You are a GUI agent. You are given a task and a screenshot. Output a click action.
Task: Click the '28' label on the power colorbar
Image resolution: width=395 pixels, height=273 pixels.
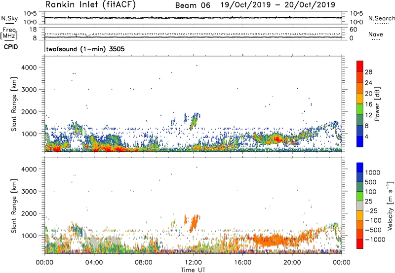[368, 72]
